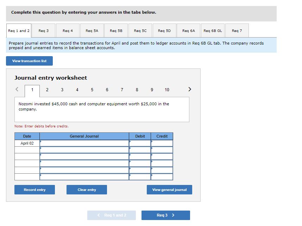Advance with the Req 3 next button

166,215
